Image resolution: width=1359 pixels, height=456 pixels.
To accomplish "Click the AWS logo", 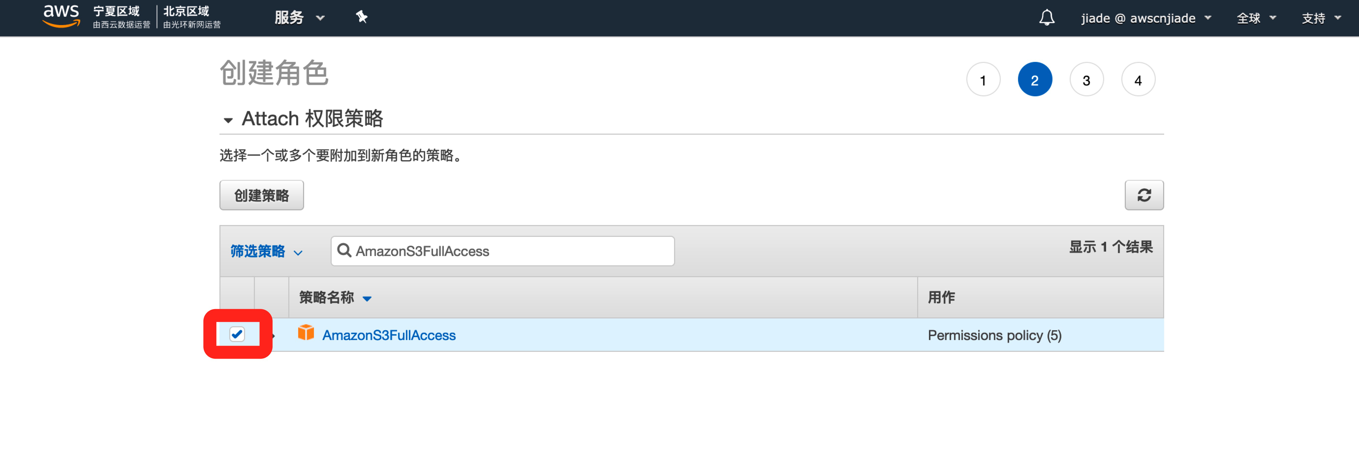I will click(61, 16).
